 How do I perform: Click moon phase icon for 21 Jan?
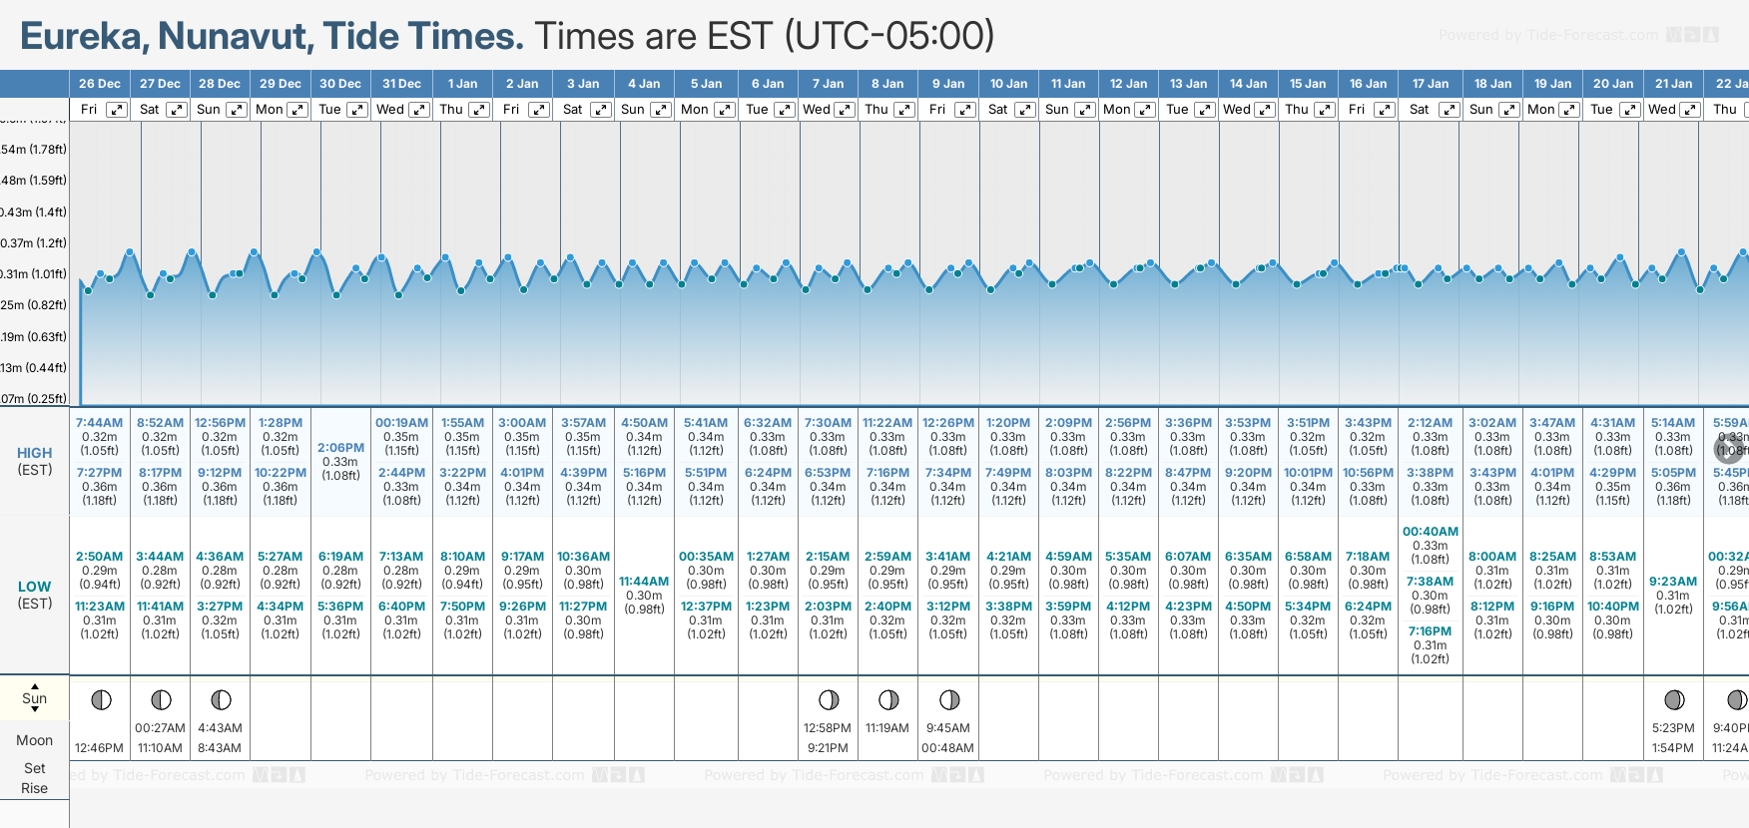pyautogui.click(x=1674, y=700)
